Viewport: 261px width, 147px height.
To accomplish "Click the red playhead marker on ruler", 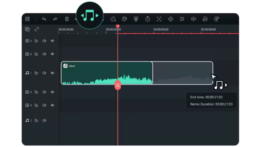I will click(x=118, y=26).
